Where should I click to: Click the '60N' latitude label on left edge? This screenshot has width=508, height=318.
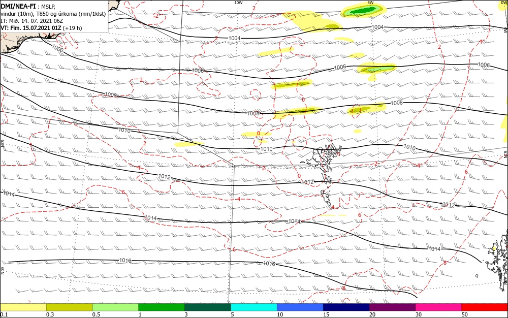pos(3,271)
